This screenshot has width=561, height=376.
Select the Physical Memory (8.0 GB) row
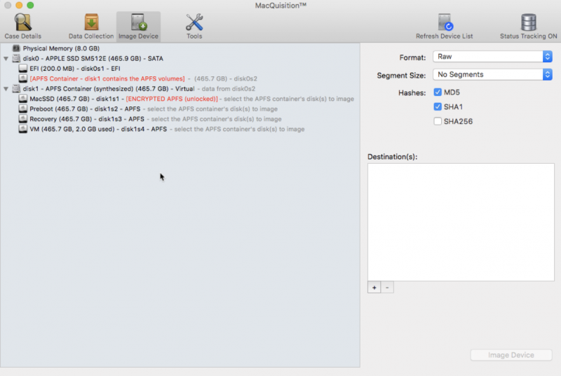(x=180, y=48)
